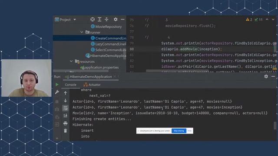The width and height of the screenshot is (278, 156).
Task: Hide the Project tool window
Action: tap(122, 19)
